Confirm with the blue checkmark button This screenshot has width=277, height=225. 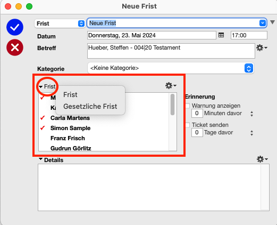pos(15,27)
